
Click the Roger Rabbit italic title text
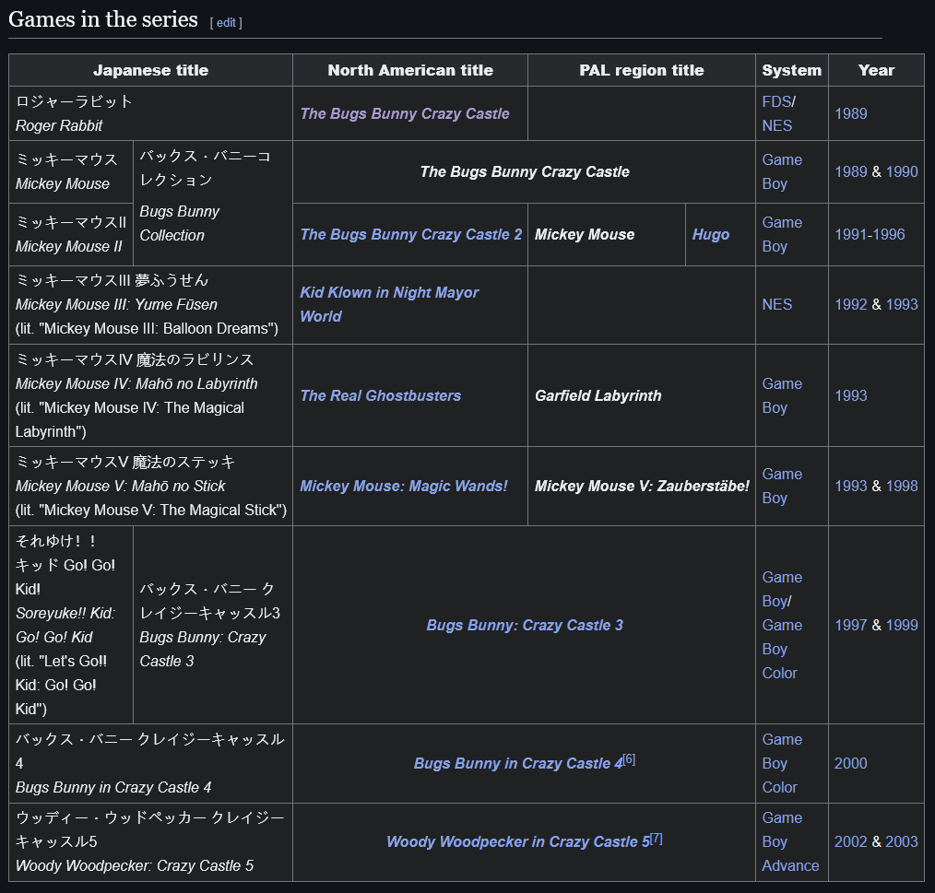tap(59, 125)
